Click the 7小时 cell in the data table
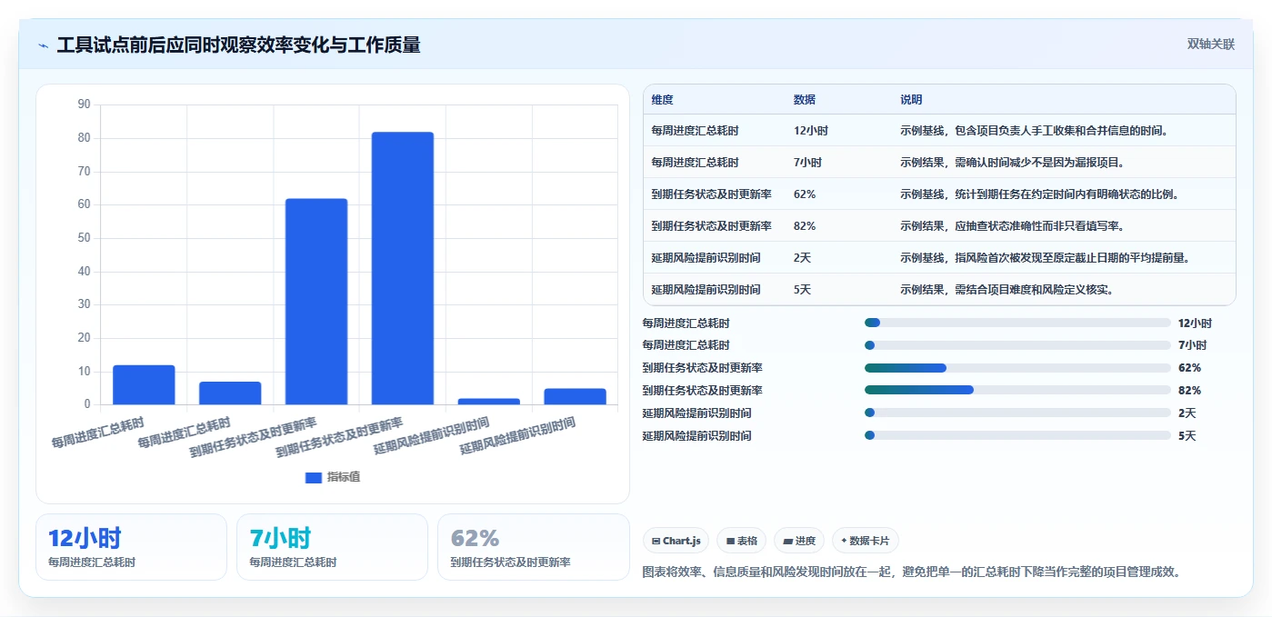The height and width of the screenshot is (617, 1272). 807,163
